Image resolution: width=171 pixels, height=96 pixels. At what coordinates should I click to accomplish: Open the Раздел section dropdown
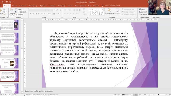[x=20, y=14]
